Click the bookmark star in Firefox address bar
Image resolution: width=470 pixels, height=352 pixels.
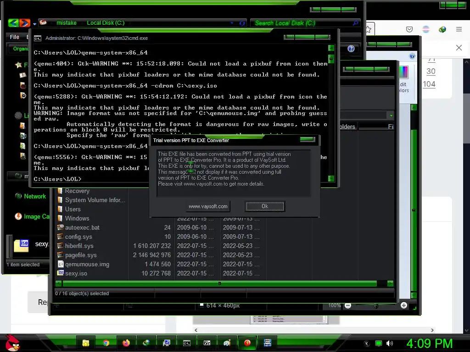[369, 29]
